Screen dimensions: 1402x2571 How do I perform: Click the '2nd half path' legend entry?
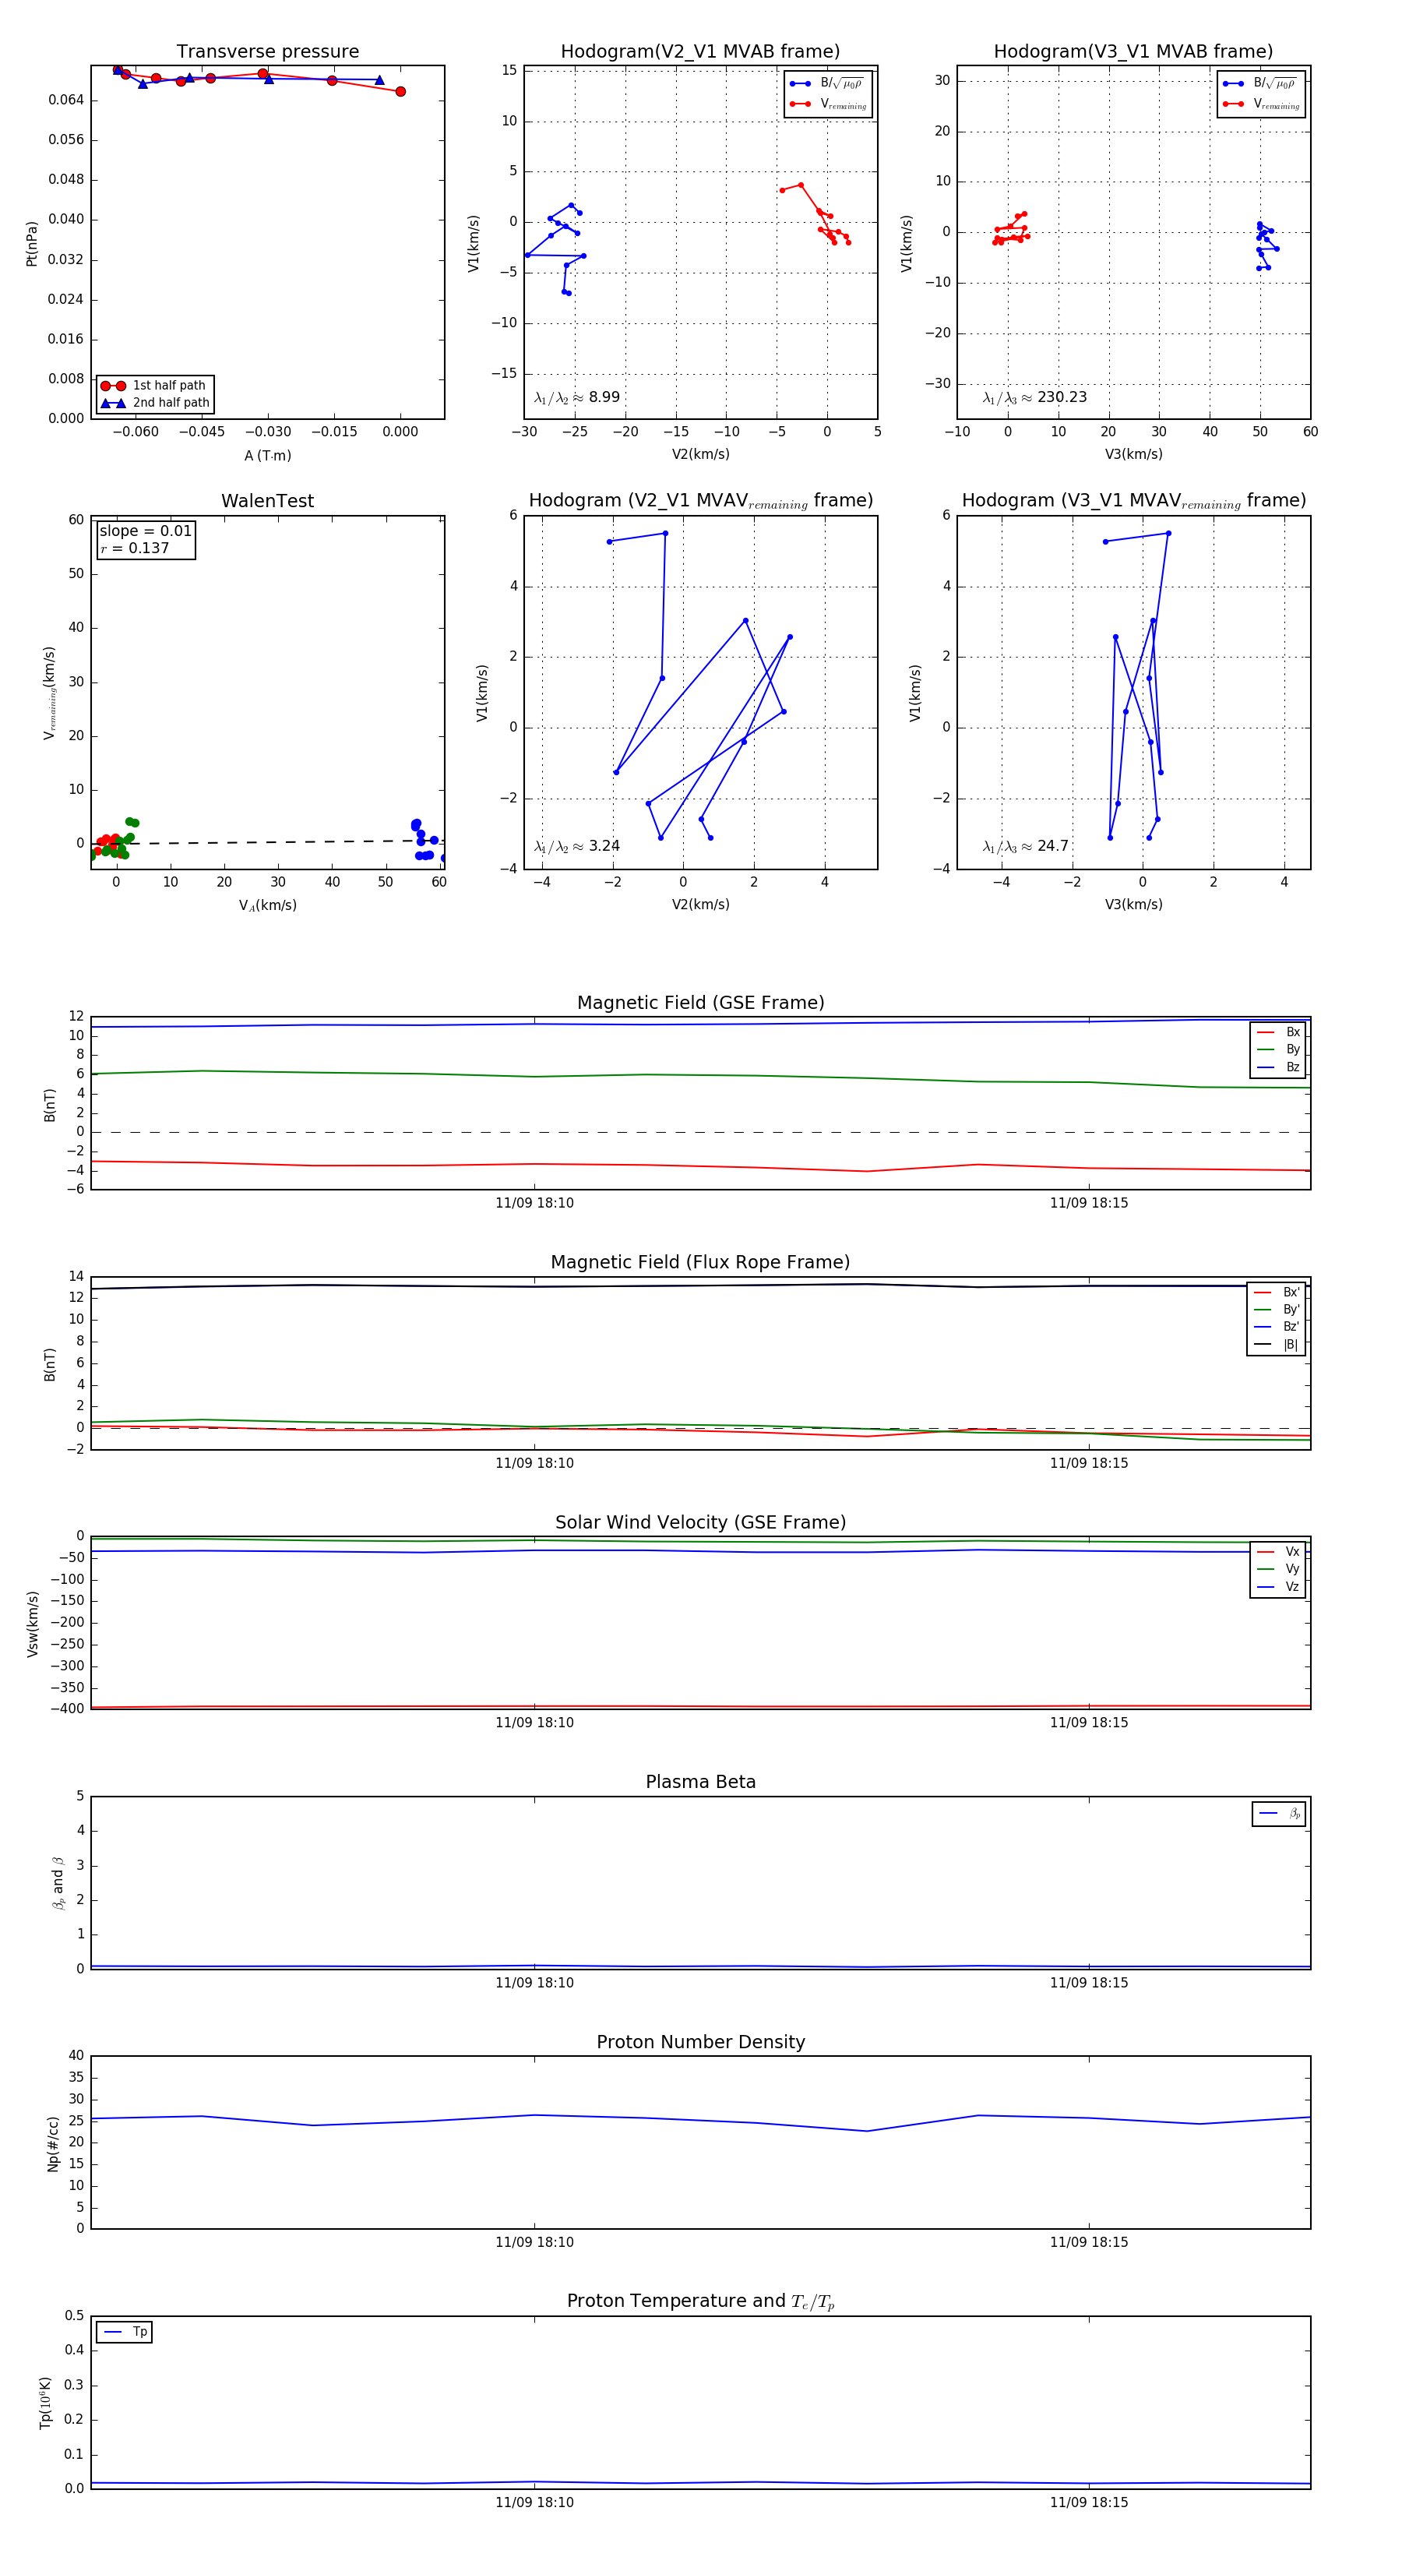pyautogui.click(x=155, y=404)
